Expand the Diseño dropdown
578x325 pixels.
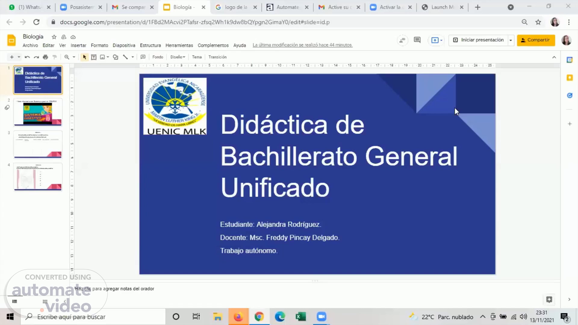(178, 57)
